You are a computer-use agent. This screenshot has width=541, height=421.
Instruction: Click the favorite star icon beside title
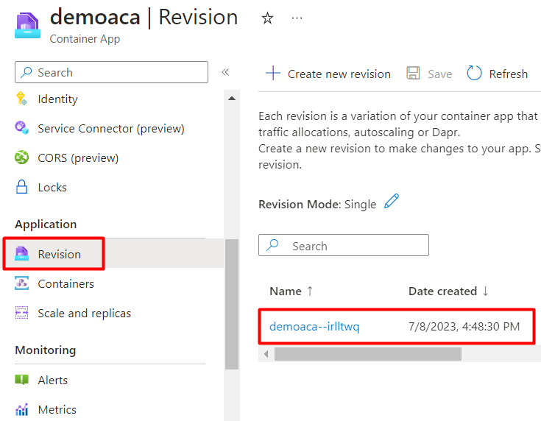[267, 18]
